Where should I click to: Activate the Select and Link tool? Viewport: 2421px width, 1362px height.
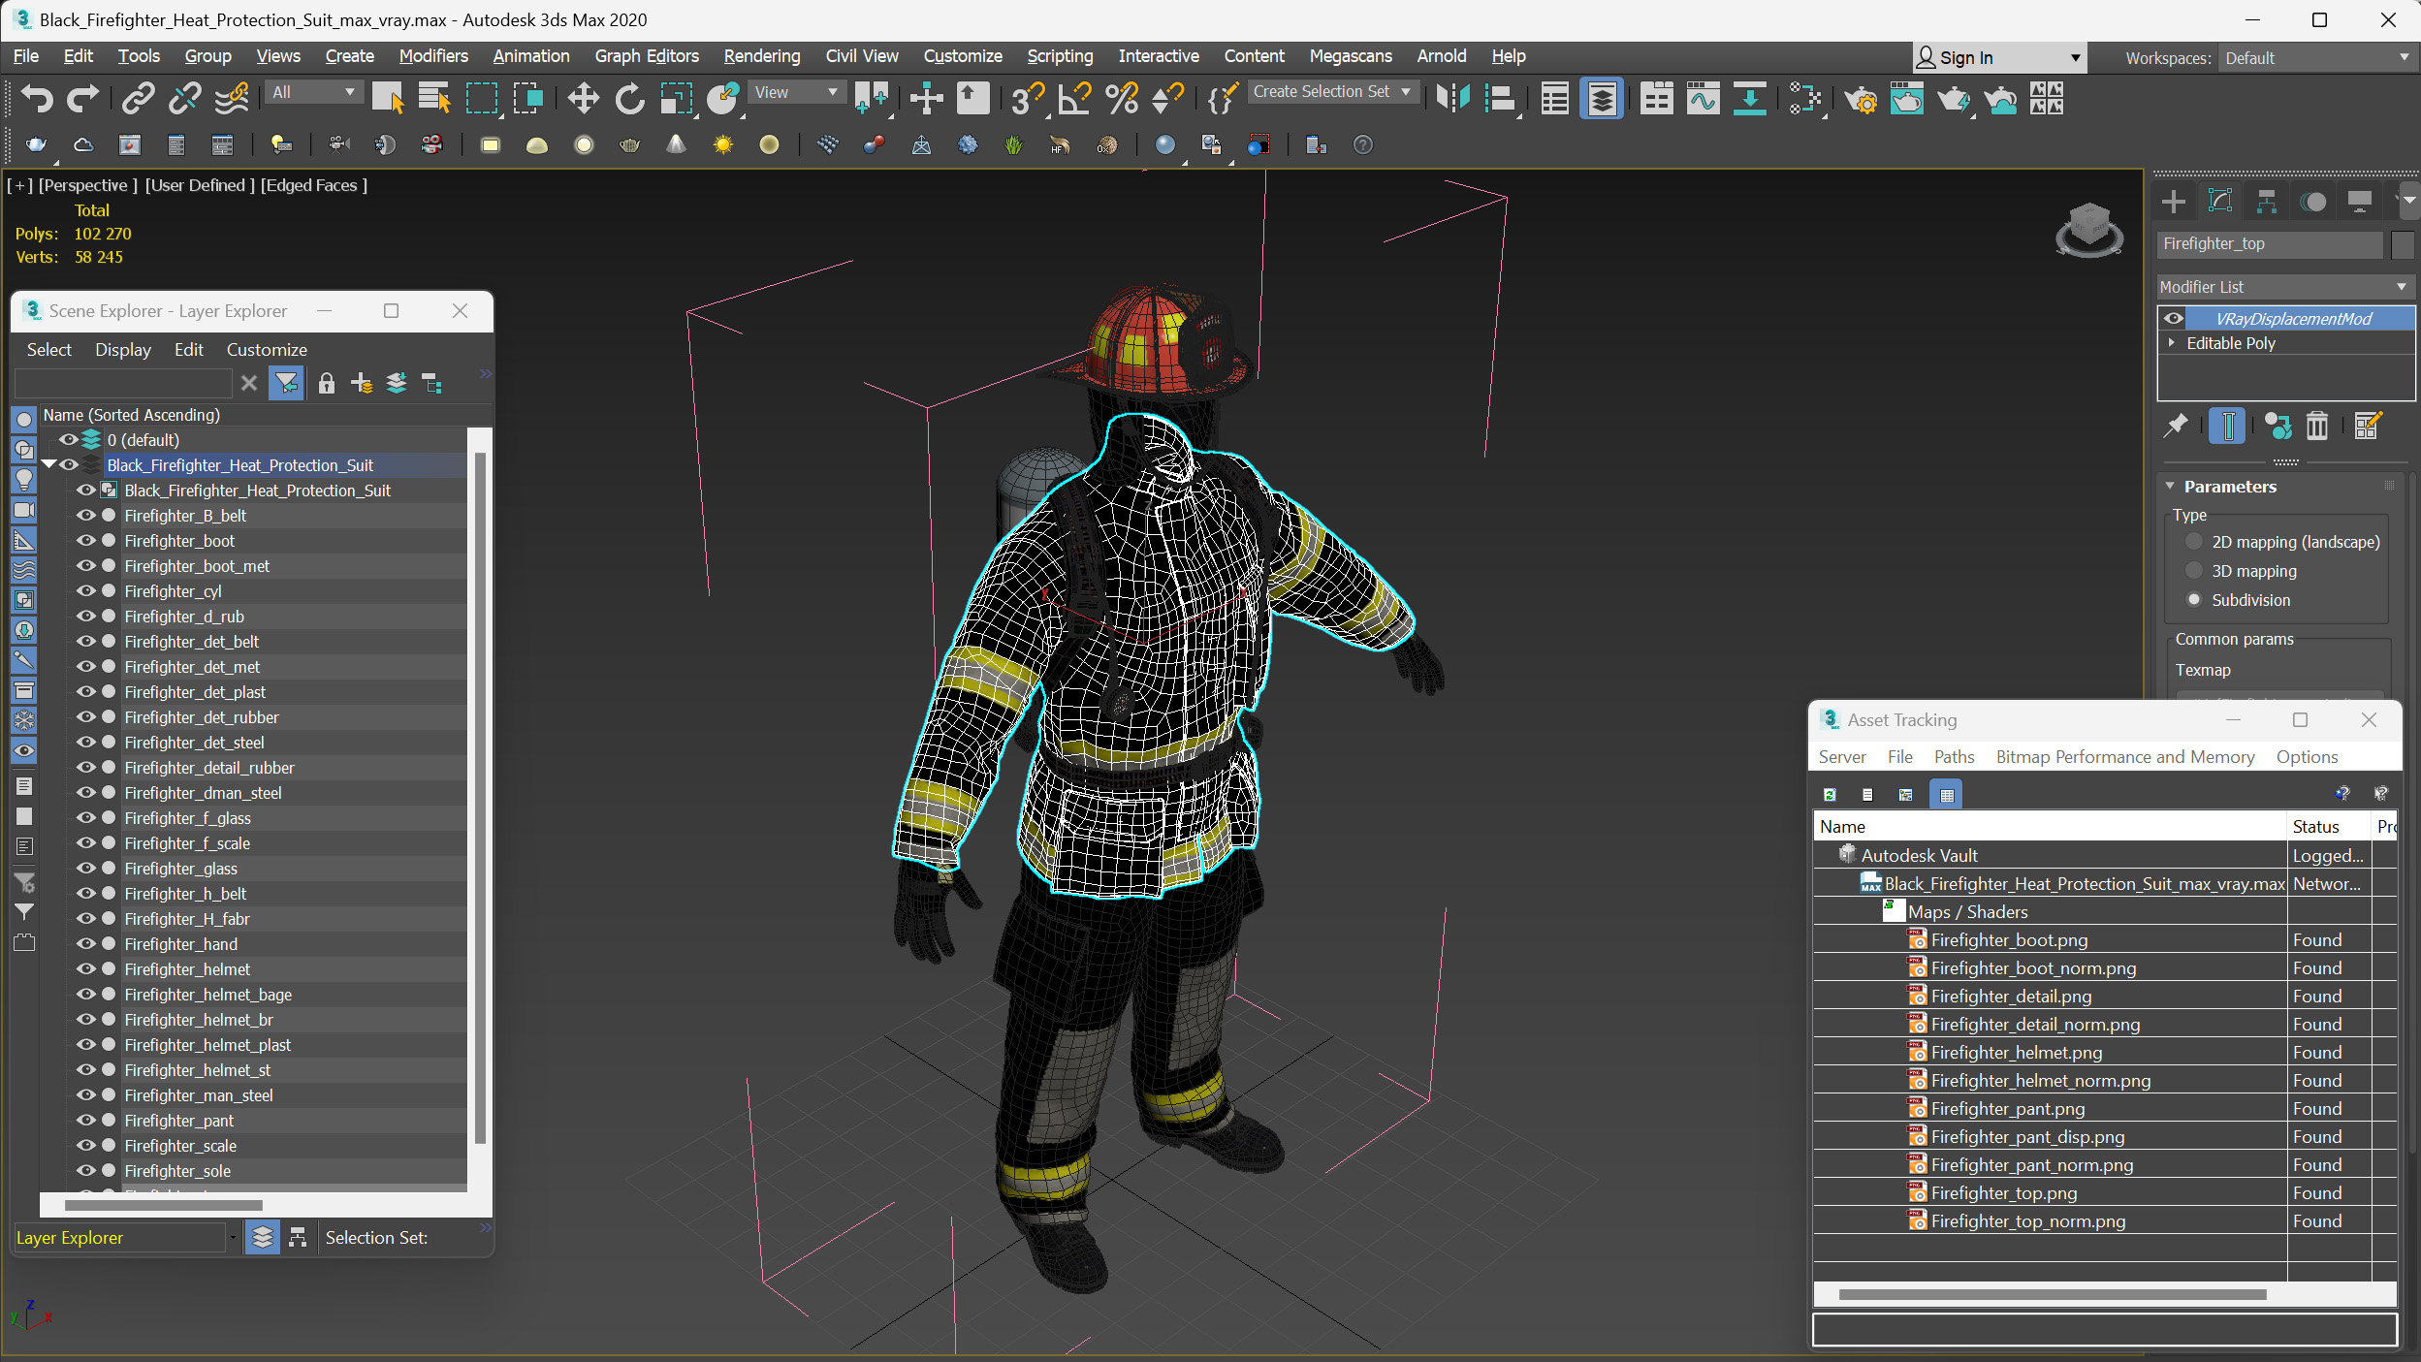[x=138, y=98]
